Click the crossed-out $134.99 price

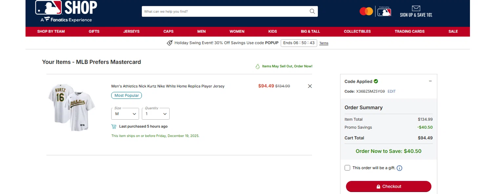click(282, 86)
